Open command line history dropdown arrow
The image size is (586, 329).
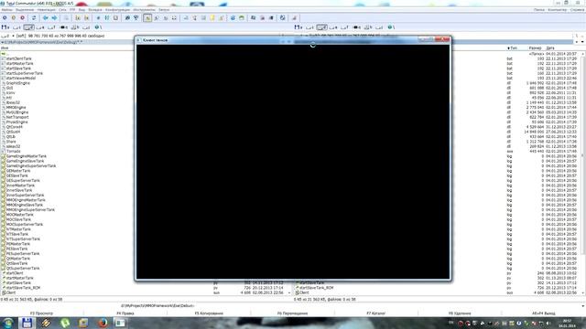(x=582, y=306)
